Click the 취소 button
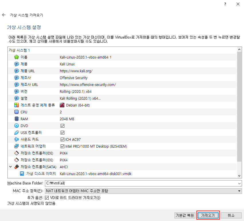Image resolution: width=244 pixels, height=221 pixels. point(231,215)
